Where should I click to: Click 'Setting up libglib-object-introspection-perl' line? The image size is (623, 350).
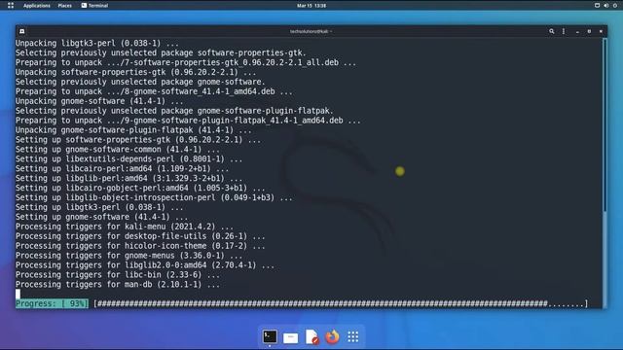coord(154,197)
